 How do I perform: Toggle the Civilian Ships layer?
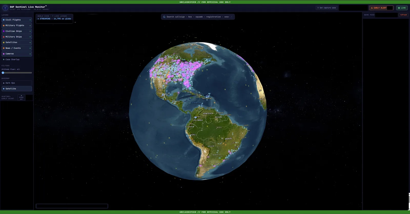click(17, 31)
